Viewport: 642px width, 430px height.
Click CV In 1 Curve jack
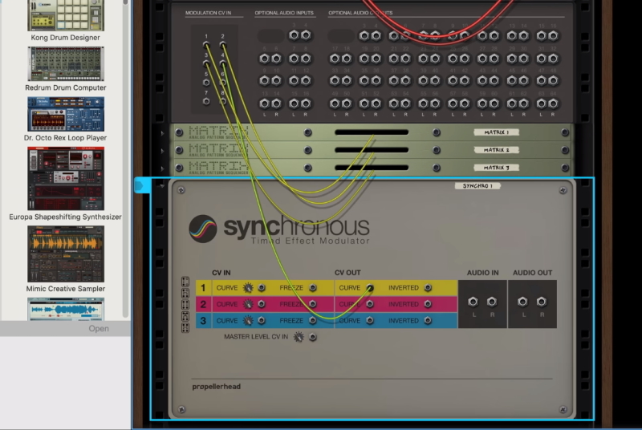pos(262,288)
